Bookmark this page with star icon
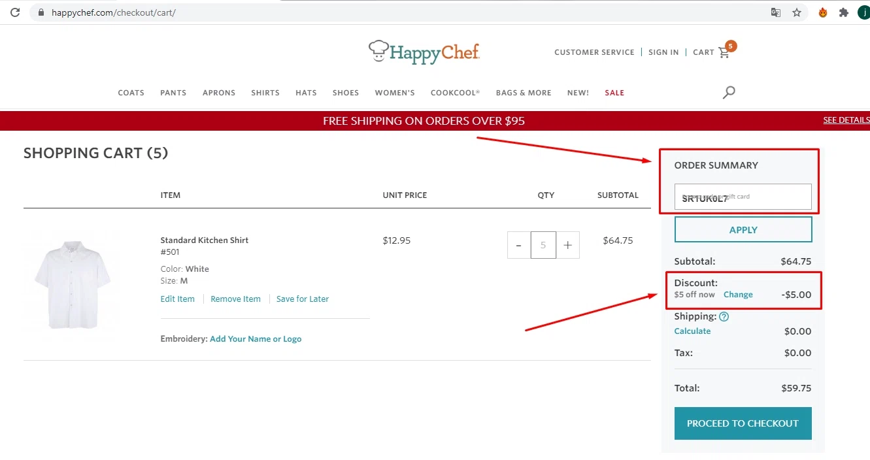870x460 pixels. tap(797, 12)
